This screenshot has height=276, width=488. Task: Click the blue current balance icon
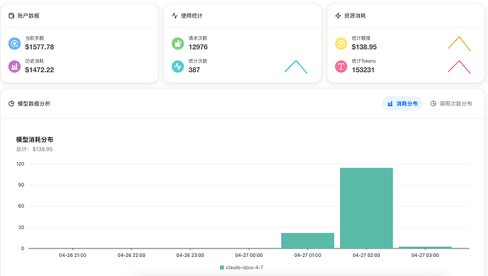[14, 43]
